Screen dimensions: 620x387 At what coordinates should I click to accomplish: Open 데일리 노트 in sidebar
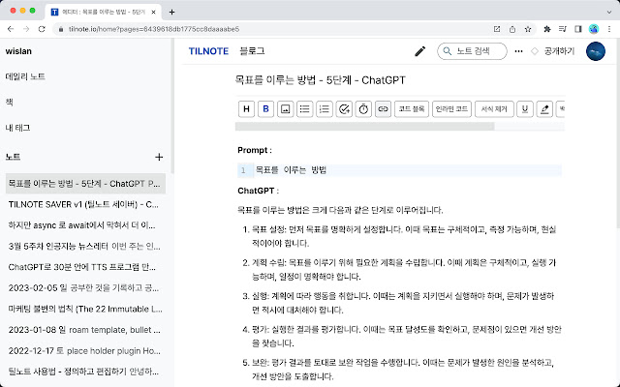(x=25, y=76)
